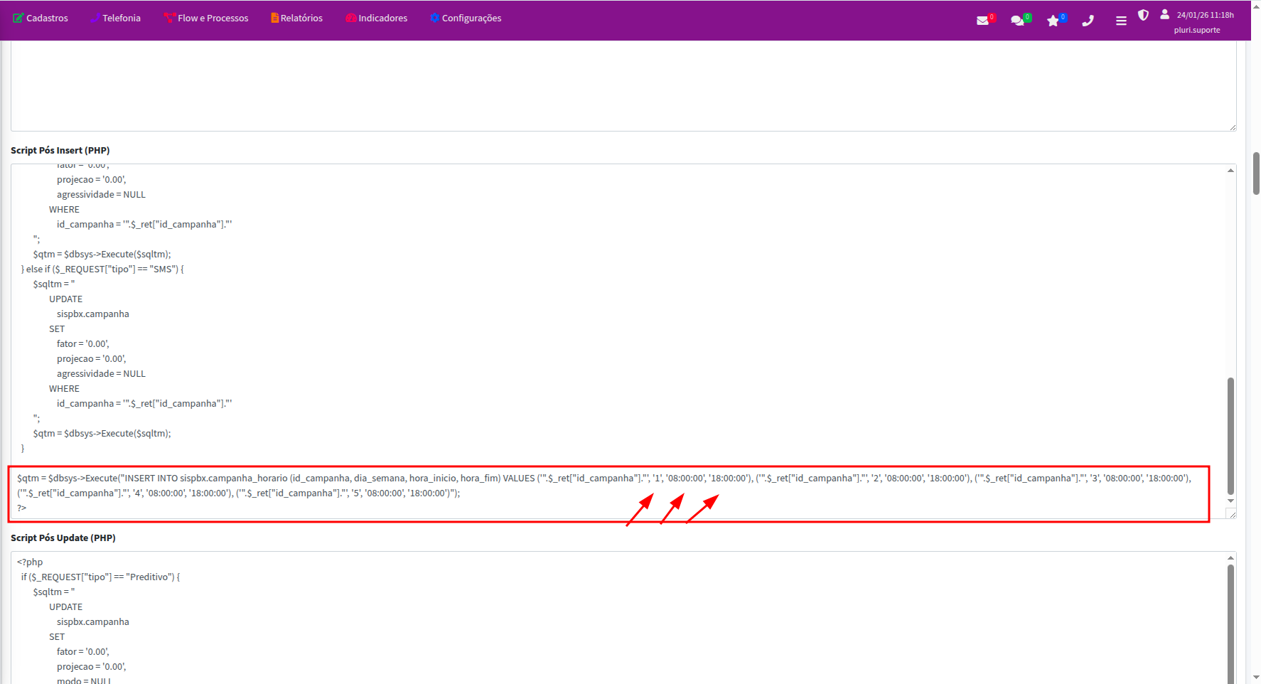
Task: Click the Script Pós Insert scrollbar up arrow
Action: [x=1230, y=171]
